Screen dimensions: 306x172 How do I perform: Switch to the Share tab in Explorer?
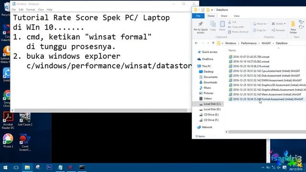click(224, 16)
